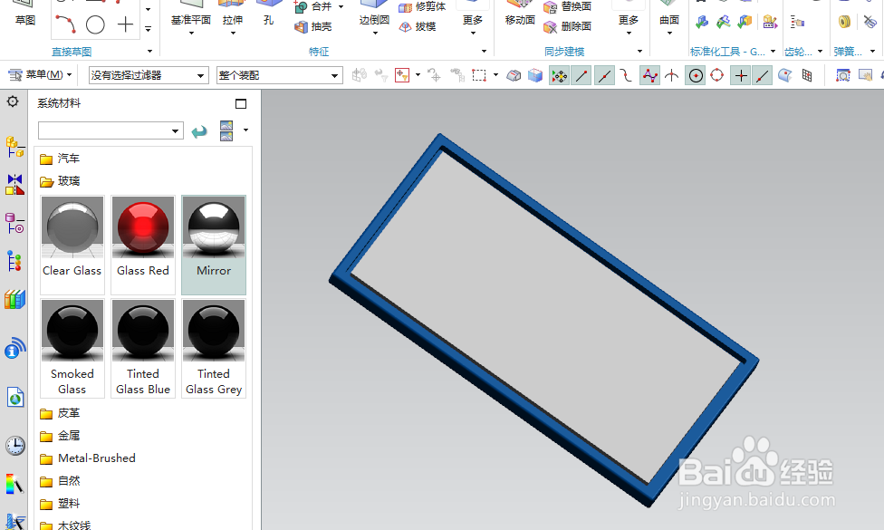Open the Reuse Library books icon
This screenshot has height=530, width=884.
(x=14, y=299)
